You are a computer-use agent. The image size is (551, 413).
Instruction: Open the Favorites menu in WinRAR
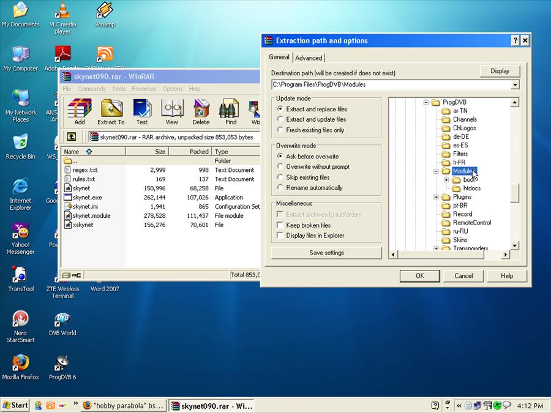pyautogui.click(x=144, y=89)
